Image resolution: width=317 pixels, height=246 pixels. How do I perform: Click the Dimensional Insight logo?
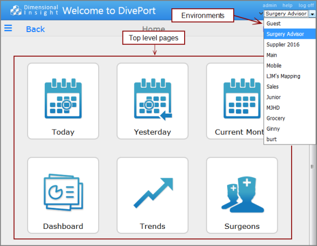coord(34,10)
